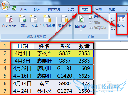The width and height of the screenshot is (128, 95).
Task: Select G837 cell in row 3
Action: click(x=65, y=61)
